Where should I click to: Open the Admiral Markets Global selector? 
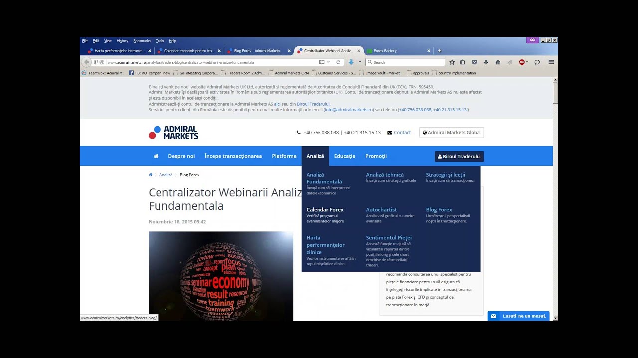[x=452, y=133]
